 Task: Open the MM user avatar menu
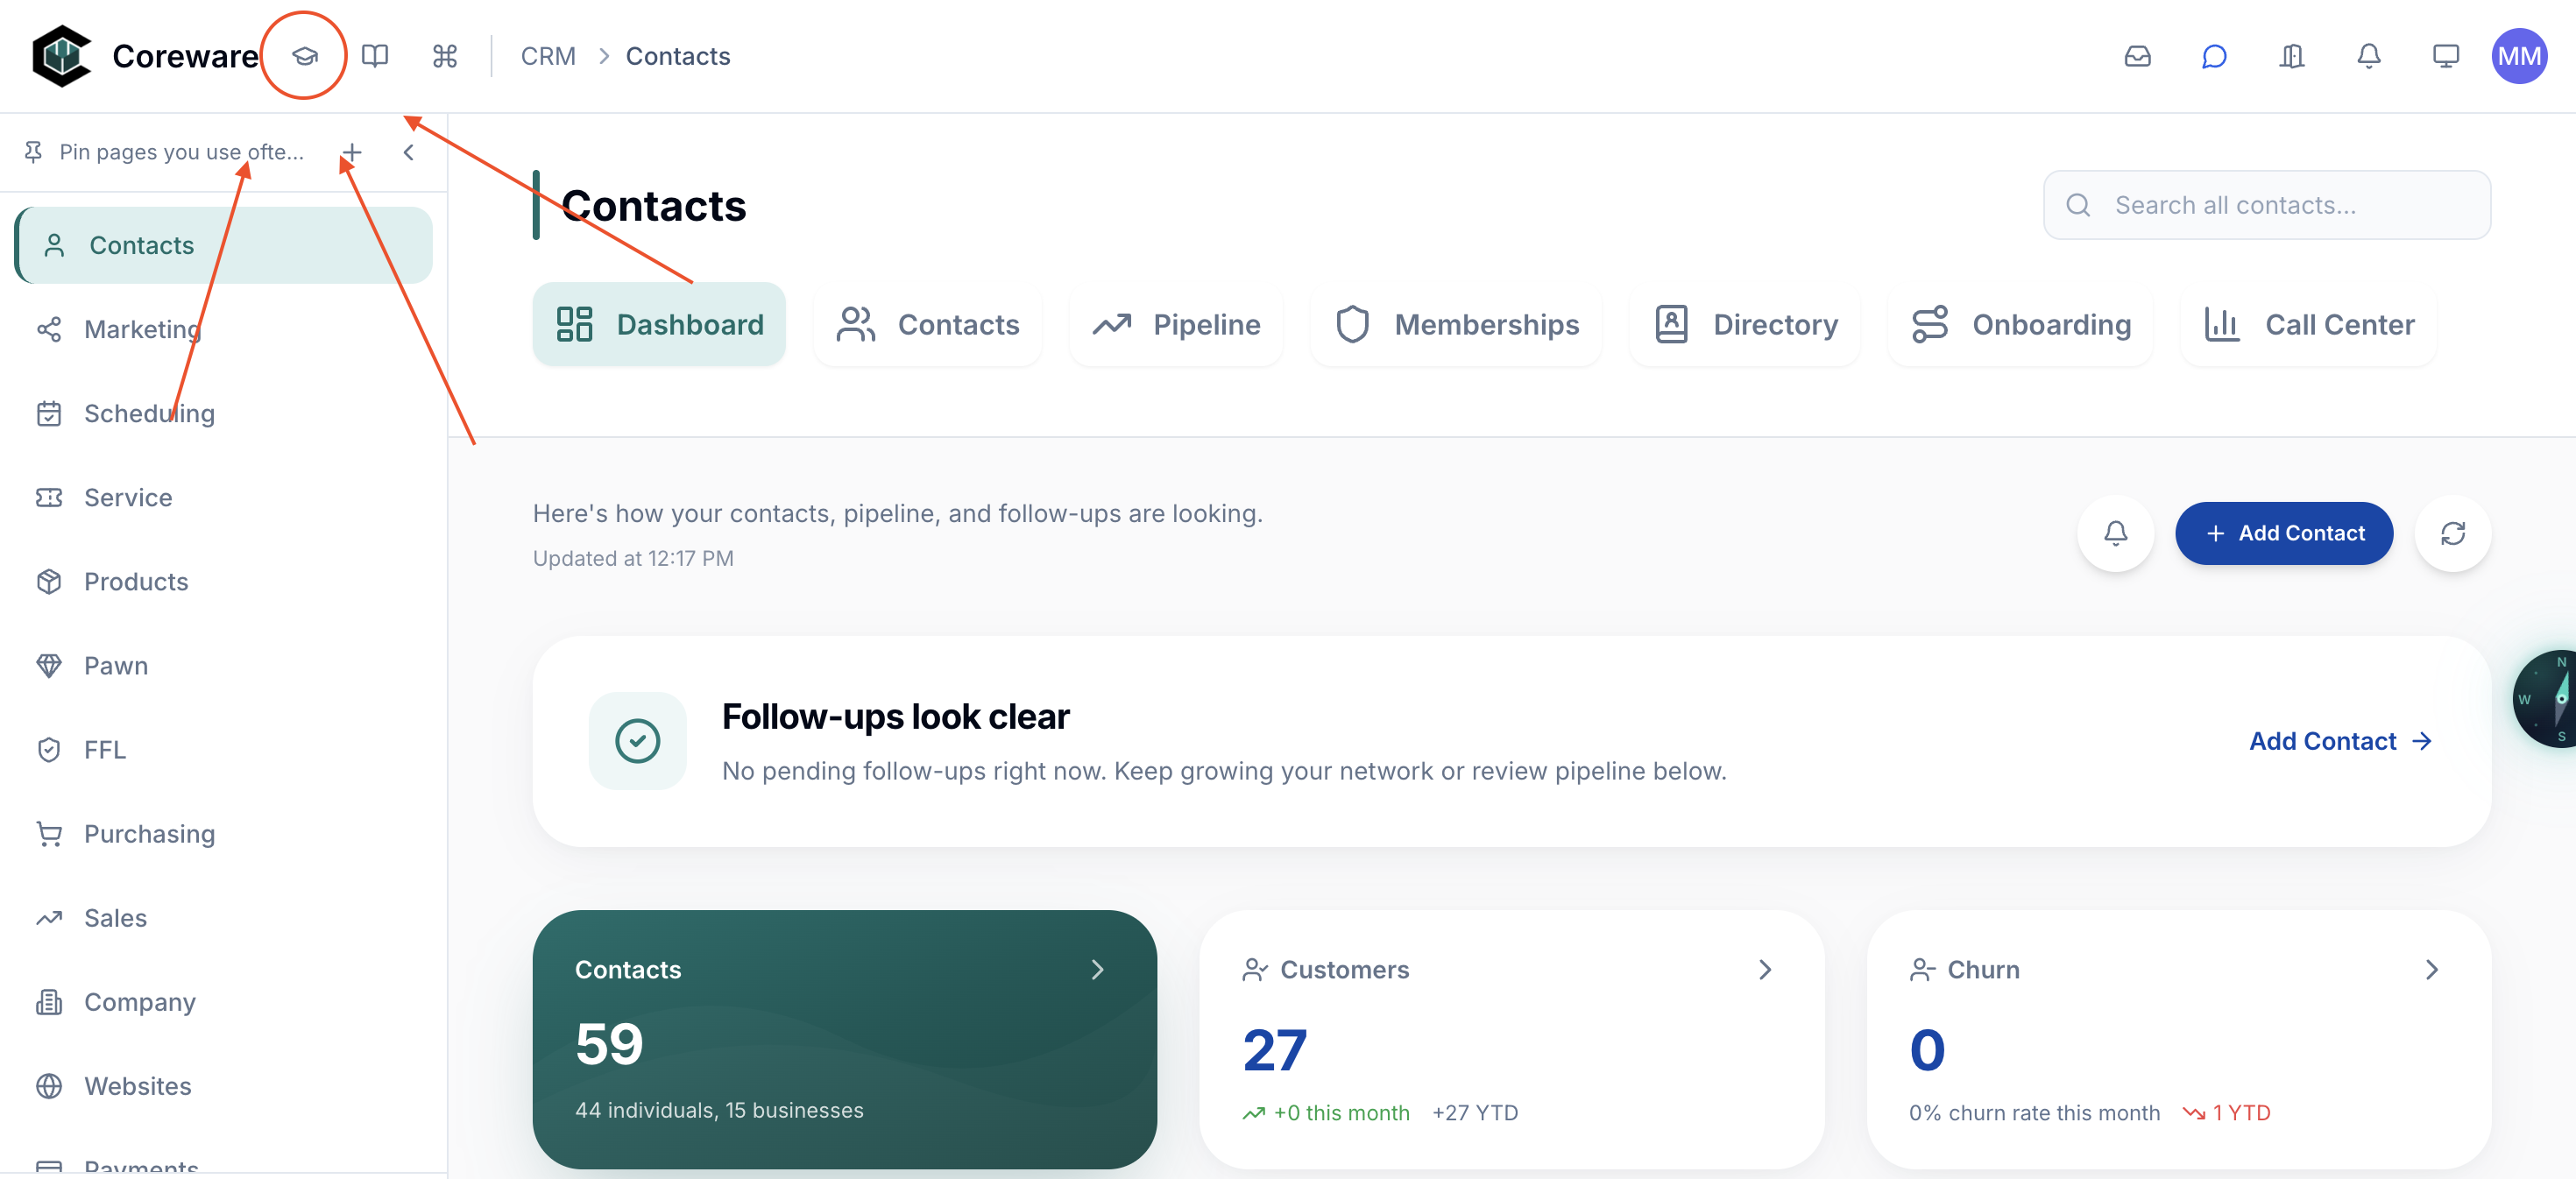(2519, 56)
